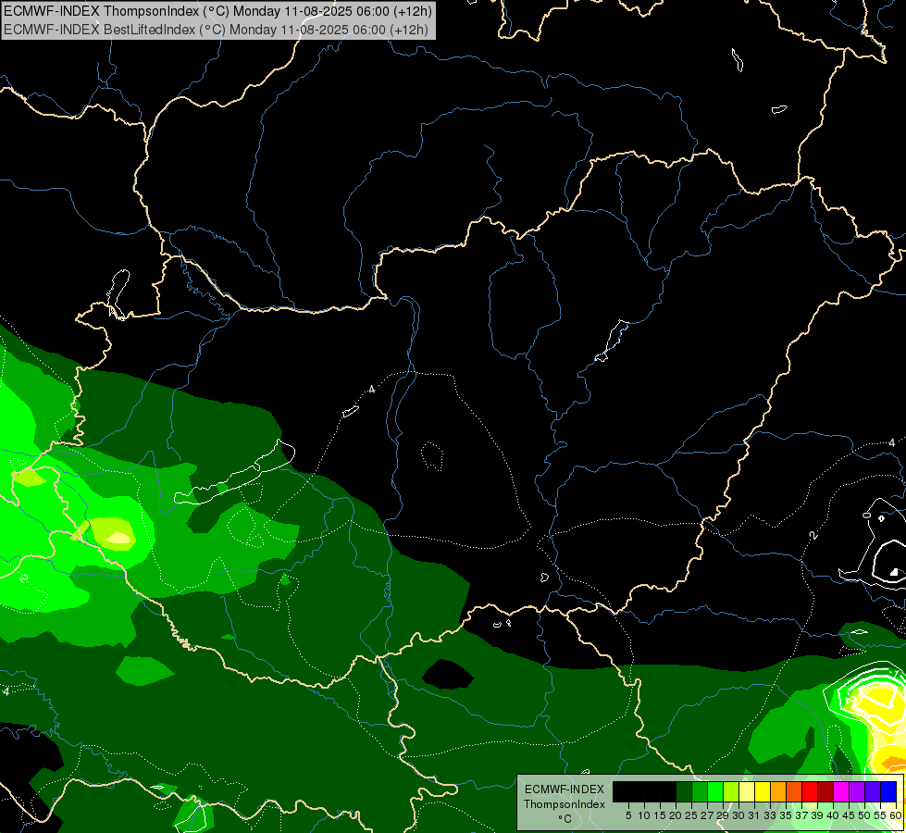Screen dimensions: 906x833
Task: Click the legend scale value 25
Action: (x=691, y=815)
